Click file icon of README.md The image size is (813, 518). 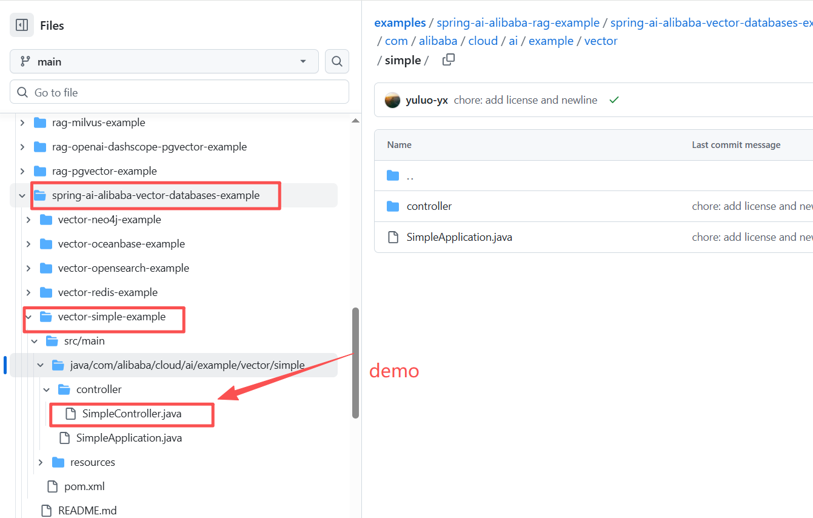[46, 511]
